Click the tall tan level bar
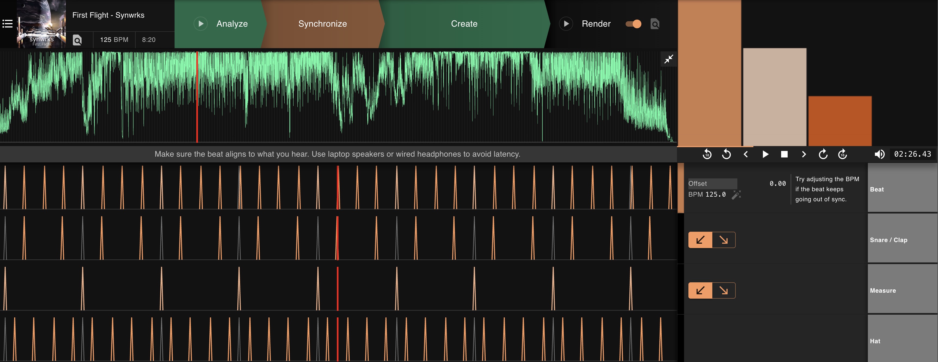The height and width of the screenshot is (362, 938). coord(709,73)
